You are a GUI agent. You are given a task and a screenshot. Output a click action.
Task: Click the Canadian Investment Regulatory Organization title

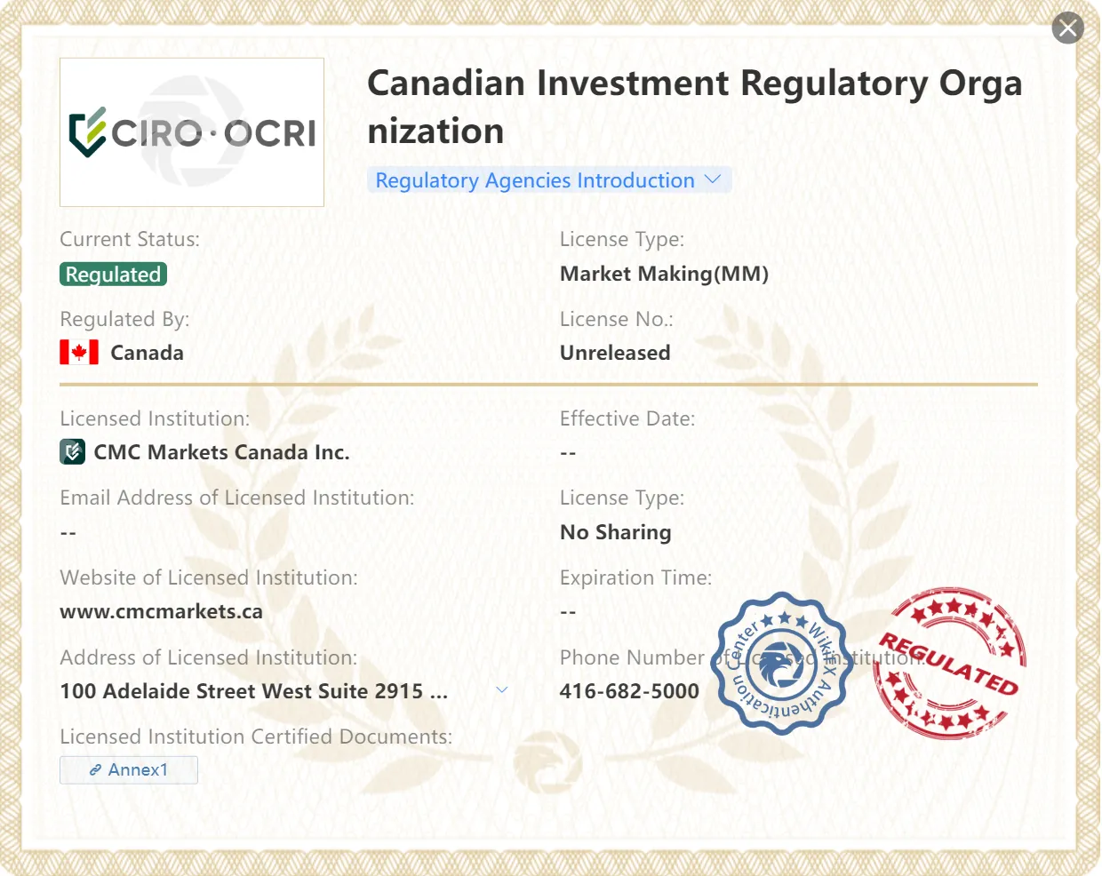tap(695, 107)
